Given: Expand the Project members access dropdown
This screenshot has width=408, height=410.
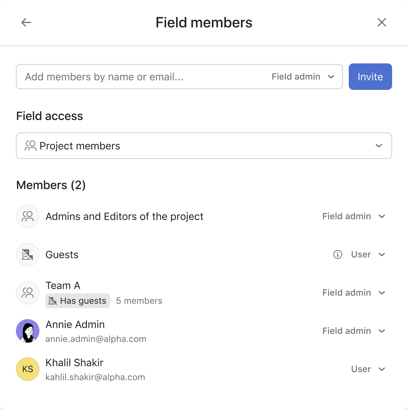Looking at the screenshot, I should pos(379,146).
